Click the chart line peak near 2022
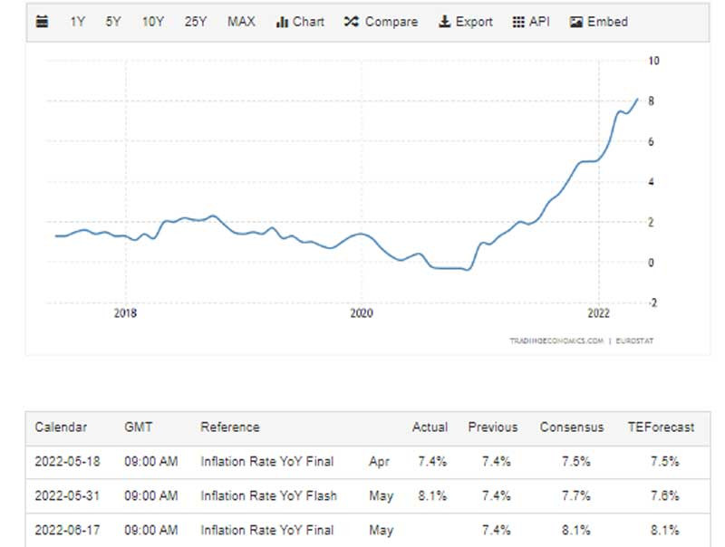Viewport: 725px width, 547px height. click(637, 99)
